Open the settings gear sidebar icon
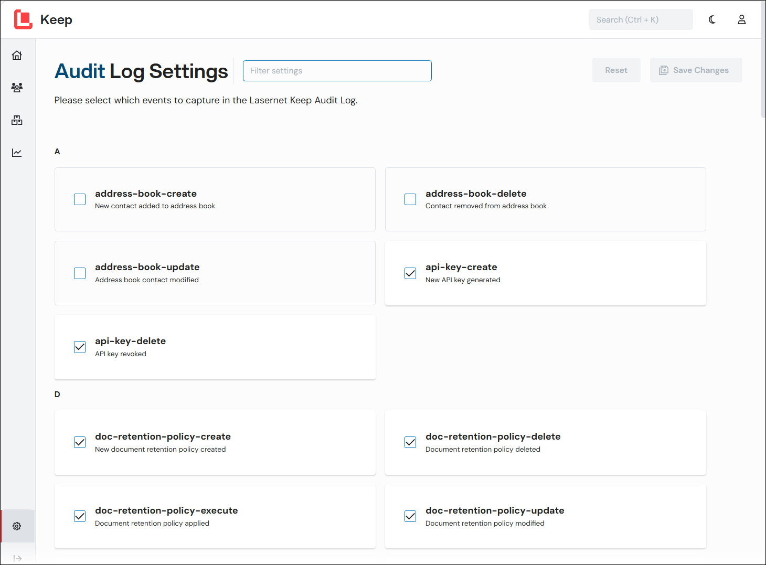This screenshot has width=766, height=565. (x=17, y=526)
